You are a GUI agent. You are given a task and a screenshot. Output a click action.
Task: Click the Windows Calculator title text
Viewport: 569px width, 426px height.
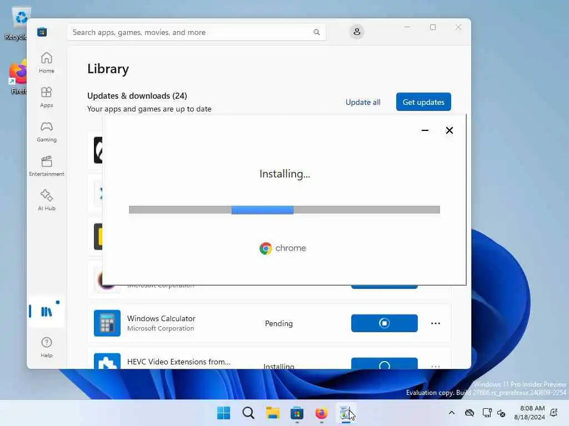[x=161, y=318]
